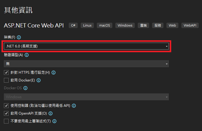Click info icon next to 架構(F) label

(x=19, y=37)
